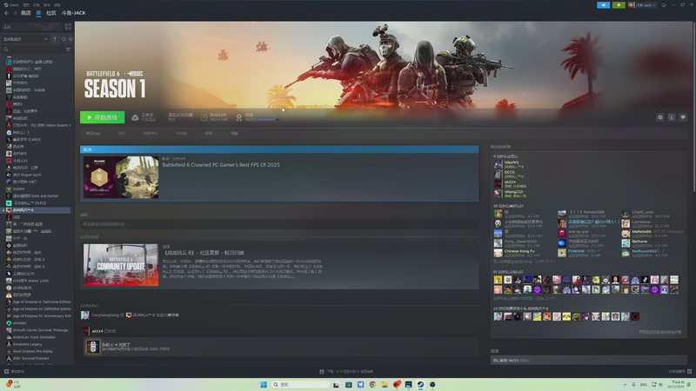The width and height of the screenshot is (696, 391).
Task: Go forward with the navigation arrow
Action: 15,13
